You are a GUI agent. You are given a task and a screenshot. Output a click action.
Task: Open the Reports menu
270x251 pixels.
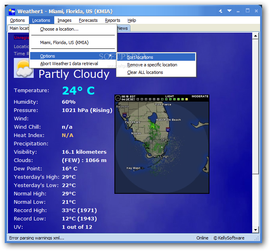click(112, 20)
